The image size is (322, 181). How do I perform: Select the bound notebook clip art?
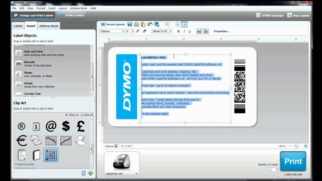(36, 155)
